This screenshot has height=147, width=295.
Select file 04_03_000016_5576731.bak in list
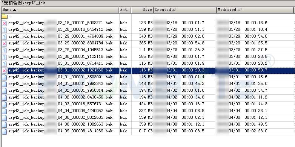coord(147,104)
